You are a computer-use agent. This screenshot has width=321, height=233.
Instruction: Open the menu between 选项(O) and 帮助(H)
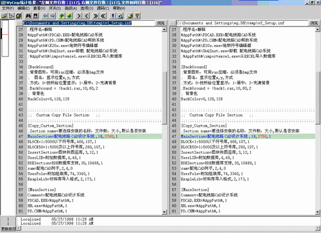pyautogui.click(x=103, y=8)
